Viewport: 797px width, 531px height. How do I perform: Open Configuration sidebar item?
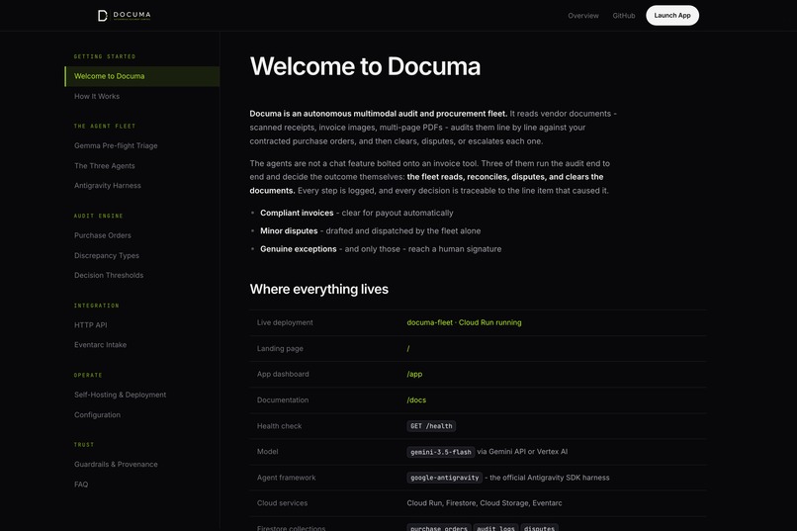pyautogui.click(x=97, y=414)
